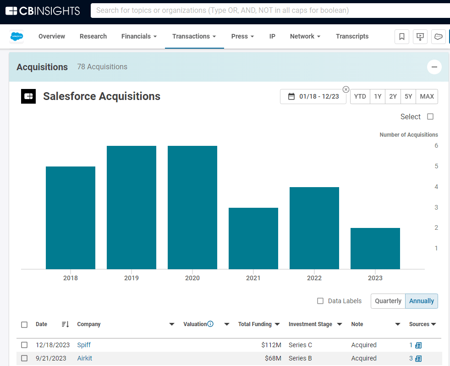This screenshot has height=366, width=450.
Task: Open the IP tab
Action: click(x=272, y=37)
